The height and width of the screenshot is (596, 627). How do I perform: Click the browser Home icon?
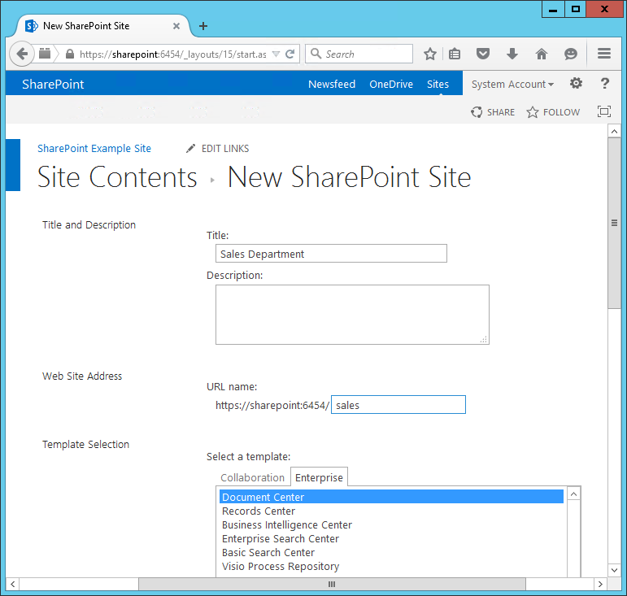[542, 54]
